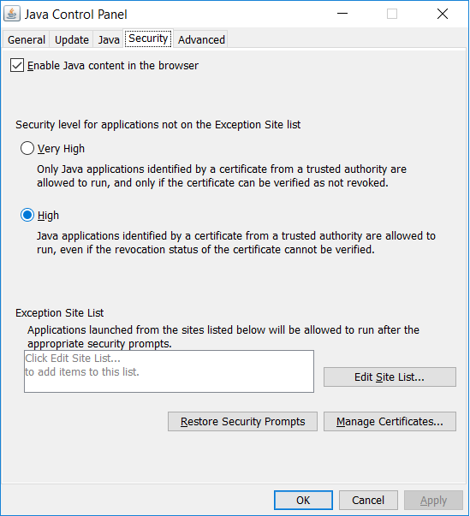Click Restore Security Prompts button

click(x=242, y=421)
